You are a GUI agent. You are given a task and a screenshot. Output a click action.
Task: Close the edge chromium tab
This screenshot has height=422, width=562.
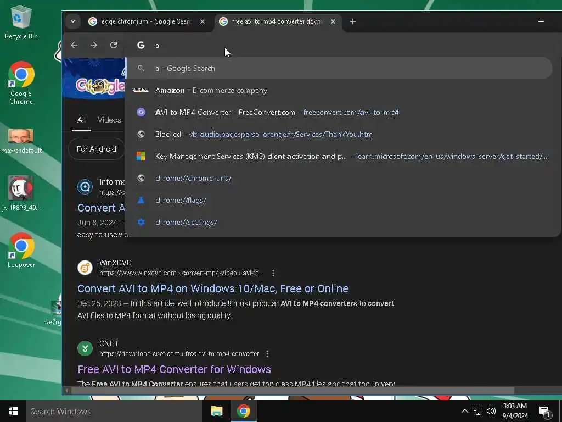point(203,21)
